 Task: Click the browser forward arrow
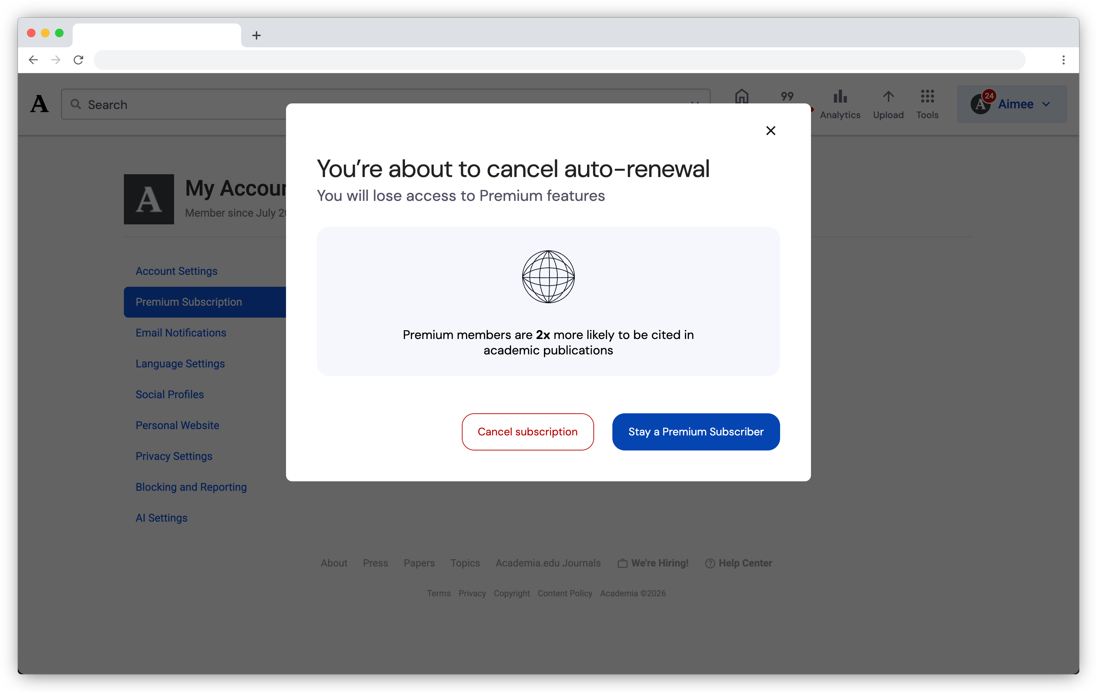(x=55, y=60)
